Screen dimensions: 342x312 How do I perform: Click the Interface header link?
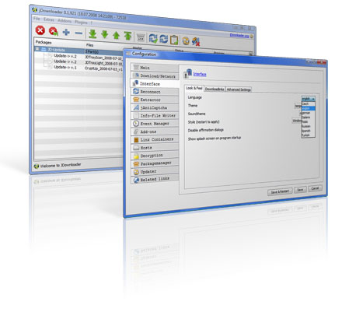200,74
